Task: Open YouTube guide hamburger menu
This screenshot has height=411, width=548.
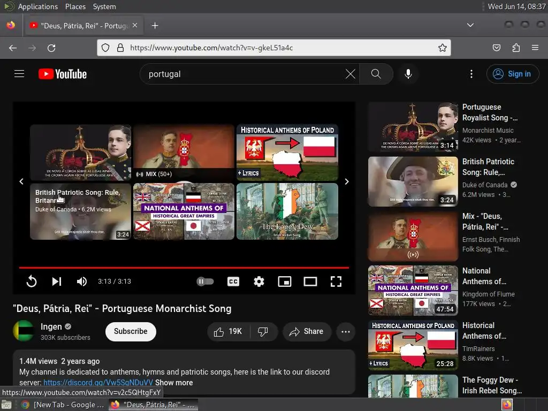Action: pos(19,74)
